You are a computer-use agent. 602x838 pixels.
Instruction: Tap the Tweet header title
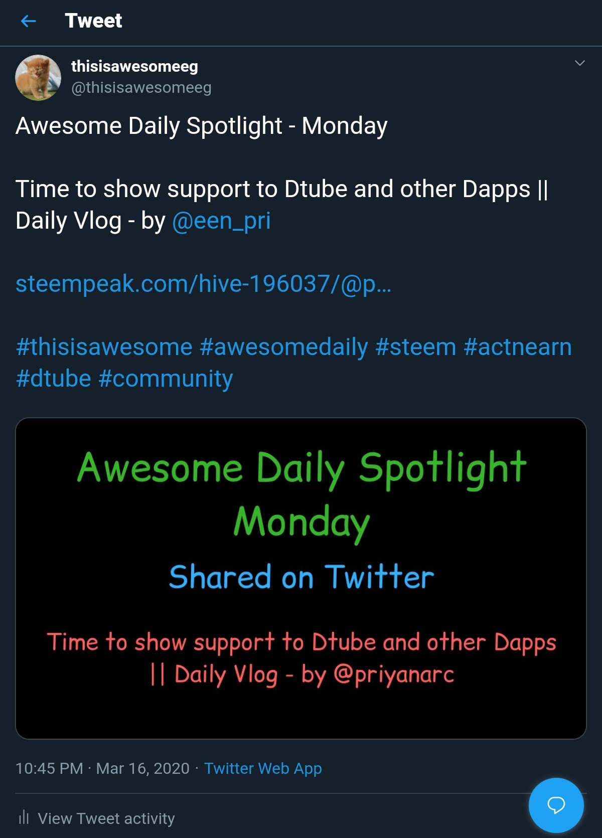93,21
